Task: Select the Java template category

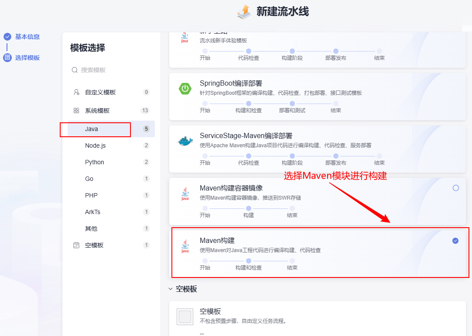Action: coord(111,129)
